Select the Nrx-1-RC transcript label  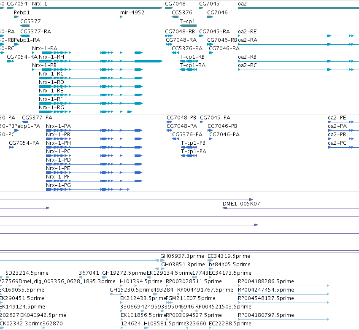click(51, 74)
